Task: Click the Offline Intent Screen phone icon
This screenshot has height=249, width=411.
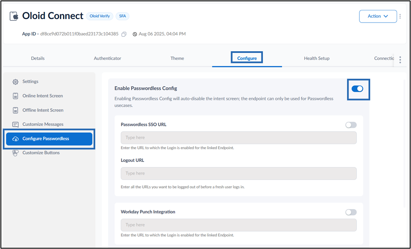Action: coord(16,110)
